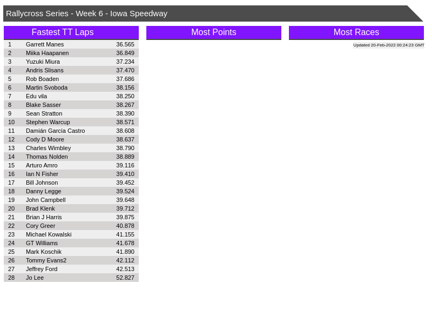Open the Most Races header
432x324 pixels.
[356, 32]
